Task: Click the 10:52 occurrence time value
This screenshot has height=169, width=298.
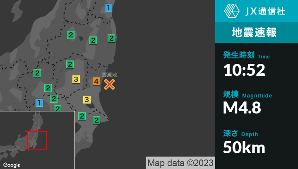Action: (244, 70)
